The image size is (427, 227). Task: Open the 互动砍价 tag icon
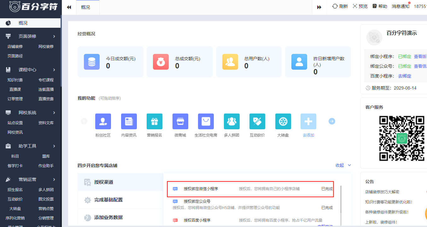(257, 121)
